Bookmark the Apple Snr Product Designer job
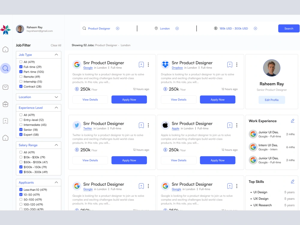The height and width of the screenshot is (225, 300). coord(230,125)
